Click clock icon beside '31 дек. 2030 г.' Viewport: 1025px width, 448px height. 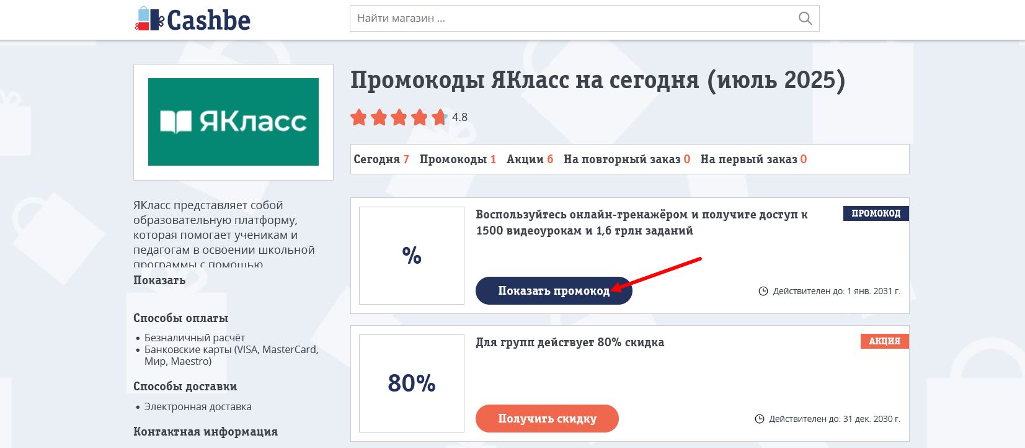tap(760, 419)
